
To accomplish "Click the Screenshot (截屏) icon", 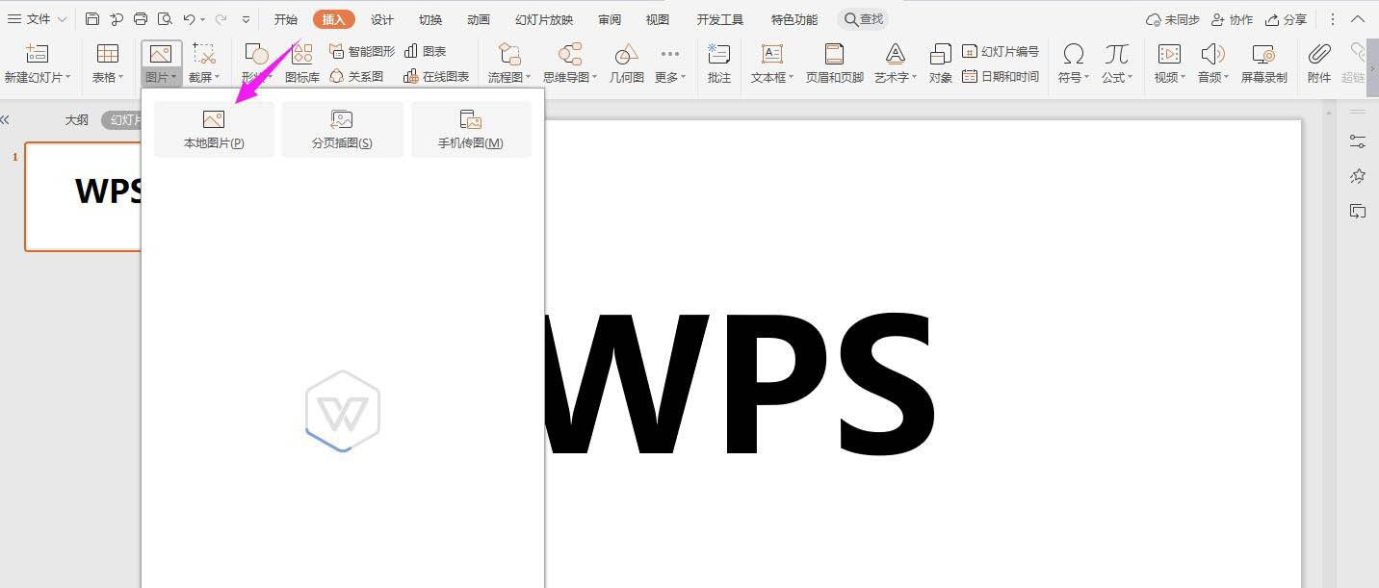I will (203, 54).
